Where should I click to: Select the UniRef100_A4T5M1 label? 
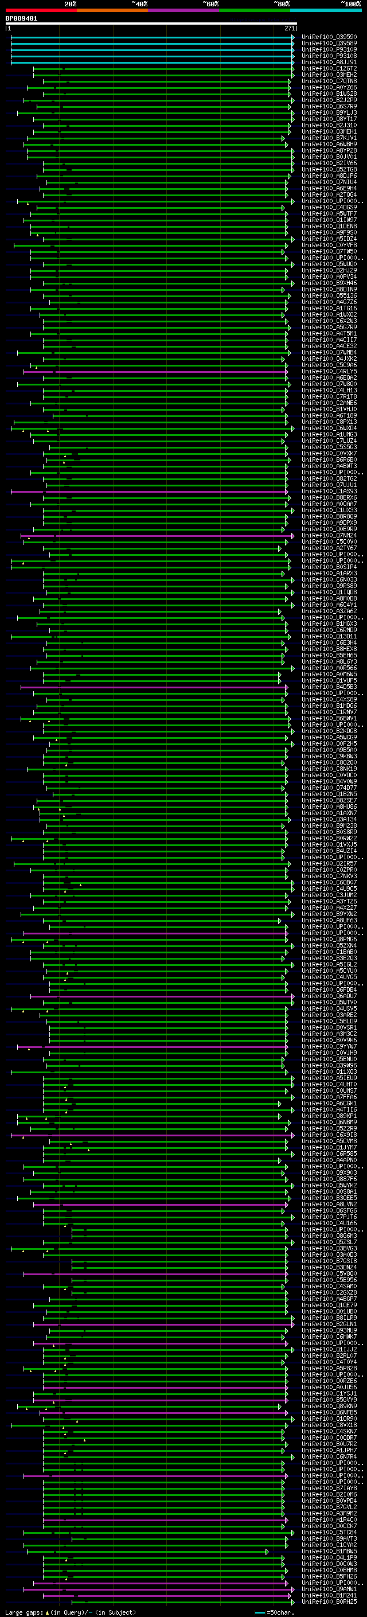(329, 333)
